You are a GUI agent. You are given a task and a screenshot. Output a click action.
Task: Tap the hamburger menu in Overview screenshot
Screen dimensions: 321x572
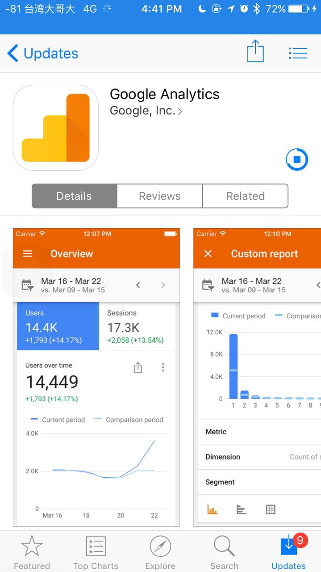(x=28, y=254)
